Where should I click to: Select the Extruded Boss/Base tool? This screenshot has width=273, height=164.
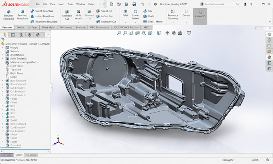click(x=8, y=15)
